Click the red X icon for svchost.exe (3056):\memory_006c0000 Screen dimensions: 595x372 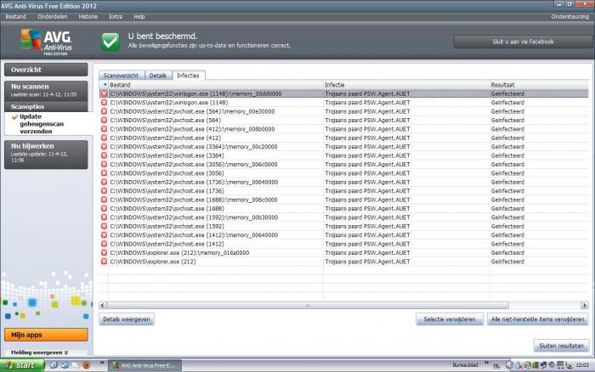pyautogui.click(x=104, y=165)
